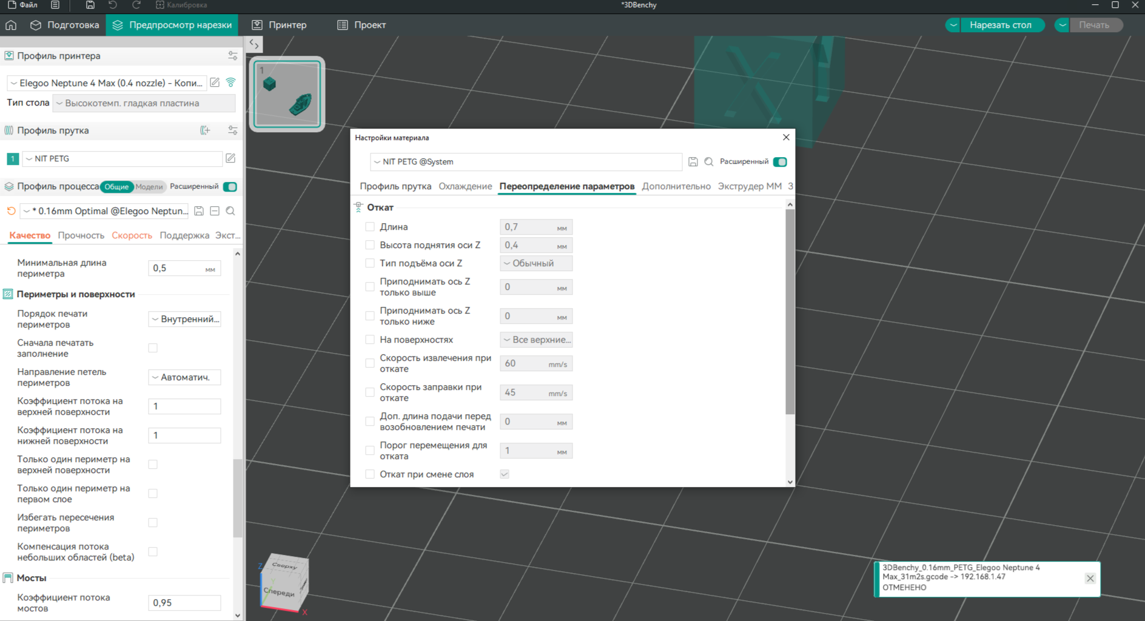Dismiss the ОТМЕНЕНО upload notification
The image size is (1145, 621).
click(x=1090, y=578)
